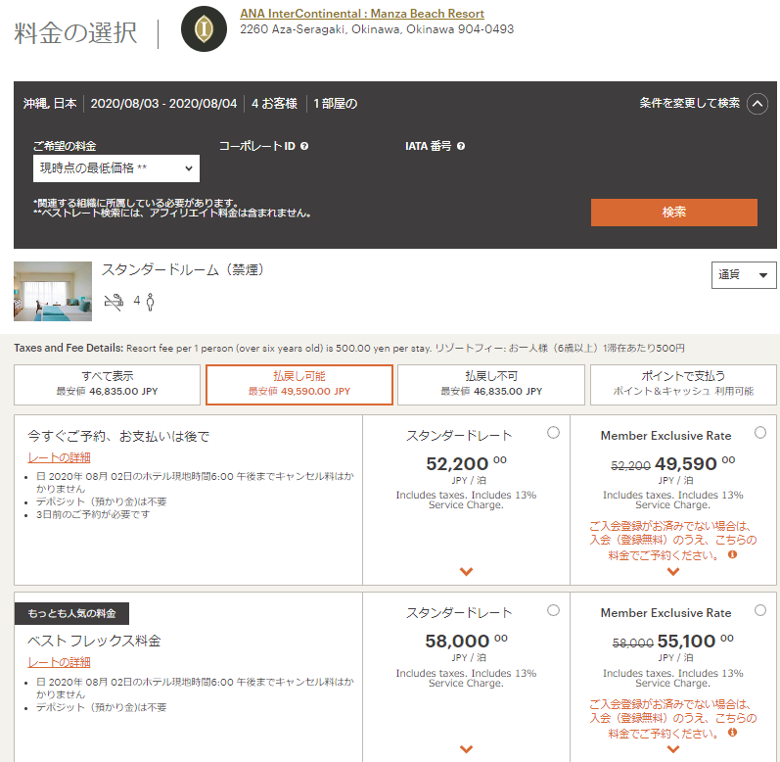780x762 pixels.
Task: Select the 49,590 JPY Member Exclusive Rate
Action: coord(760,433)
